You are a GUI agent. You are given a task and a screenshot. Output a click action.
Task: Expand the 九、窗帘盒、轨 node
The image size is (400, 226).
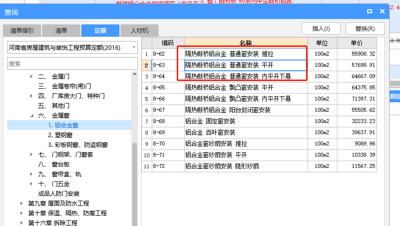[31, 174]
